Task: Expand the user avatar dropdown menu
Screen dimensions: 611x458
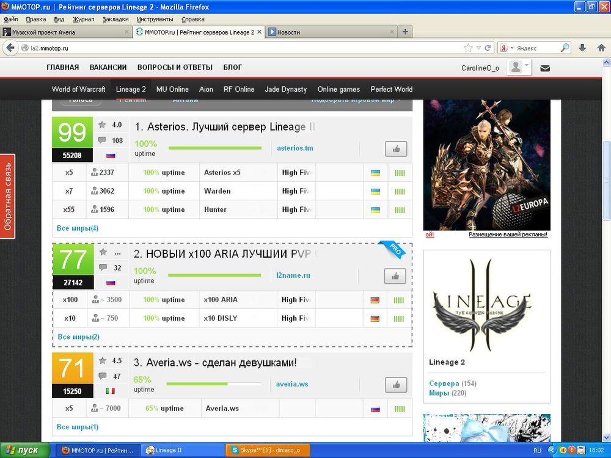Action: [x=520, y=68]
